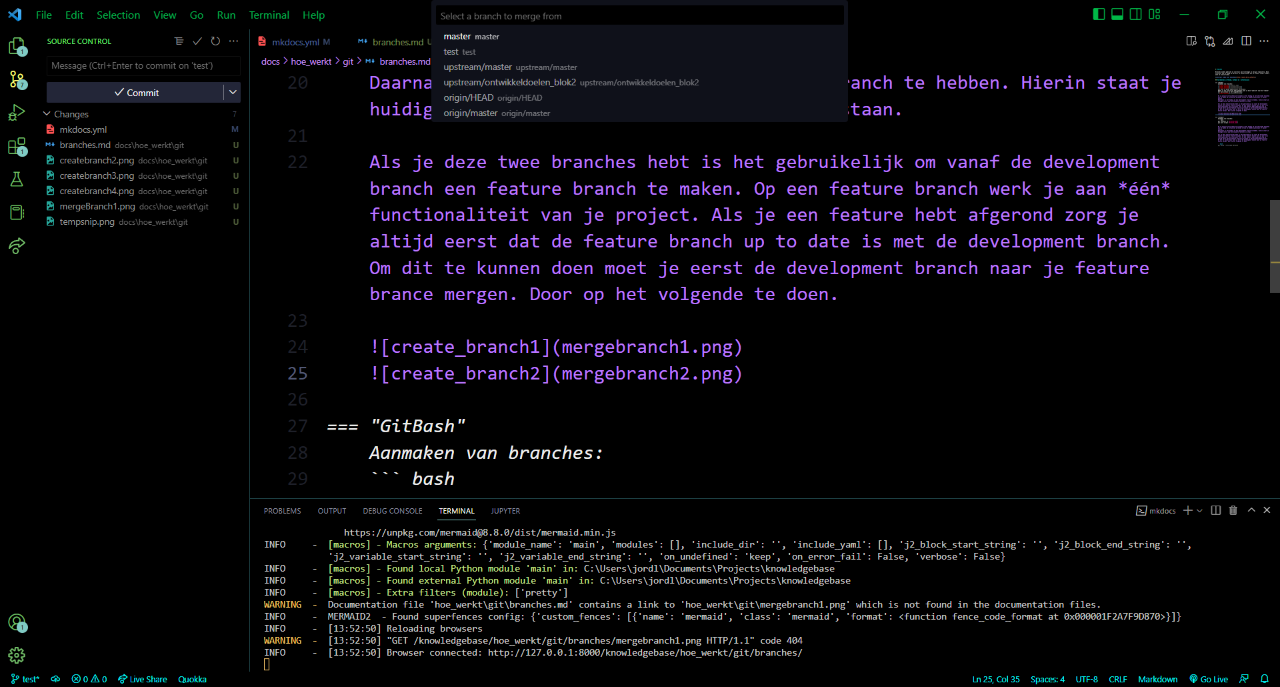
Task: Open the Manage gear menu
Action: click(x=17, y=656)
